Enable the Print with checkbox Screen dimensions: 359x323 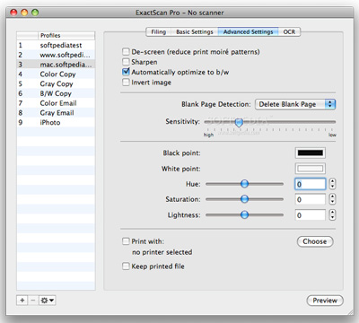coord(126,241)
